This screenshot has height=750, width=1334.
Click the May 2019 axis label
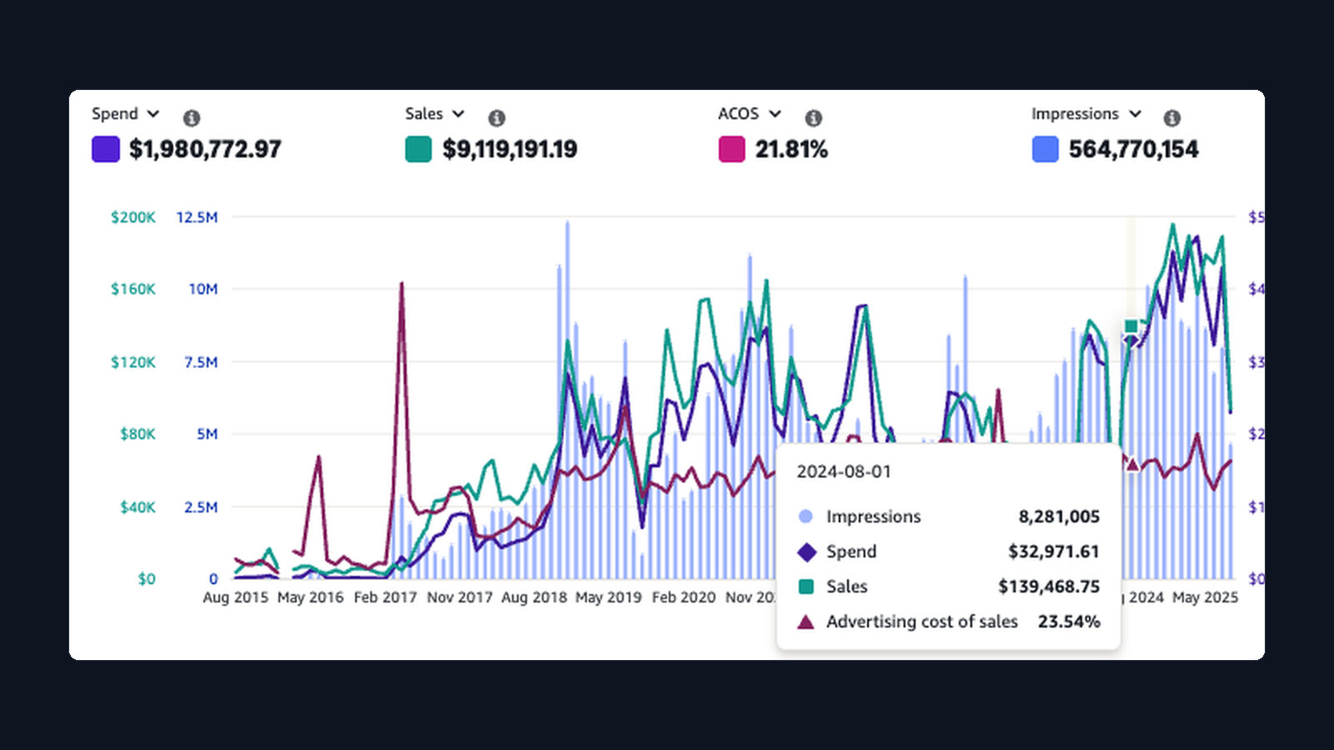(609, 597)
